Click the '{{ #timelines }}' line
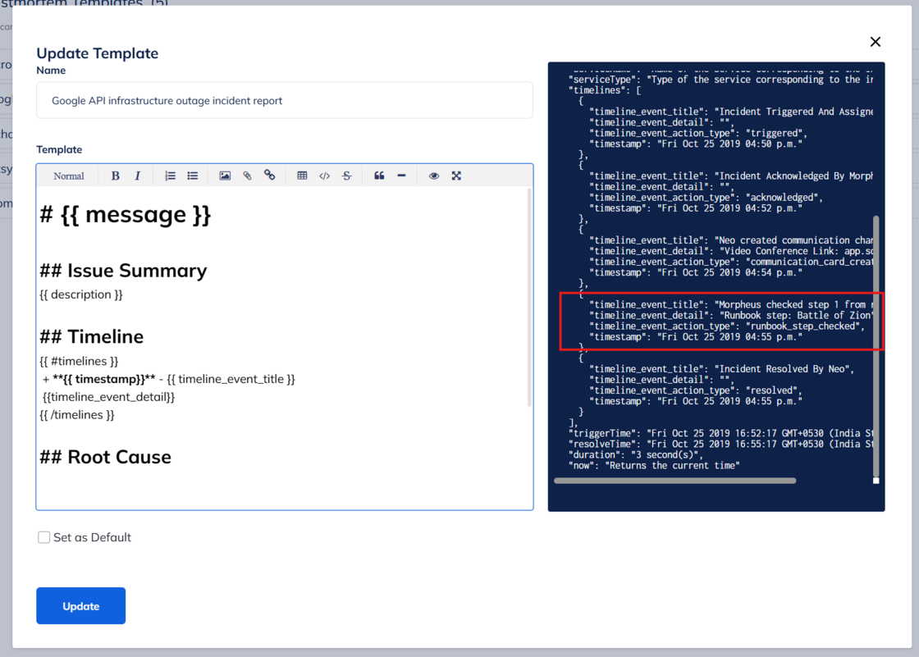This screenshot has height=657, width=919. (x=79, y=361)
